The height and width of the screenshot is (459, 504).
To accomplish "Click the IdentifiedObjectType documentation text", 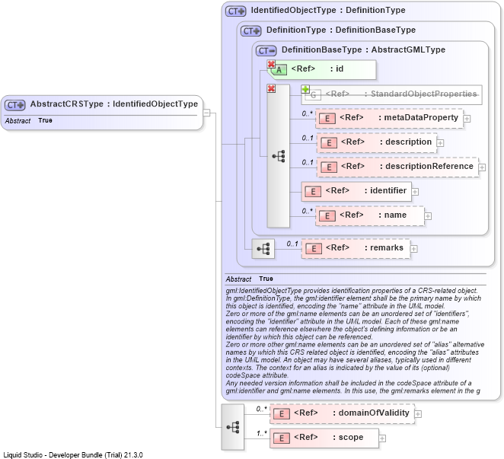I will click(x=355, y=341).
